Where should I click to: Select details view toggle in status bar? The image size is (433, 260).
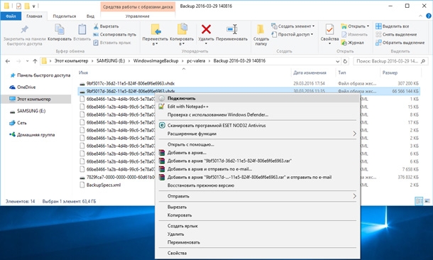tap(419, 201)
